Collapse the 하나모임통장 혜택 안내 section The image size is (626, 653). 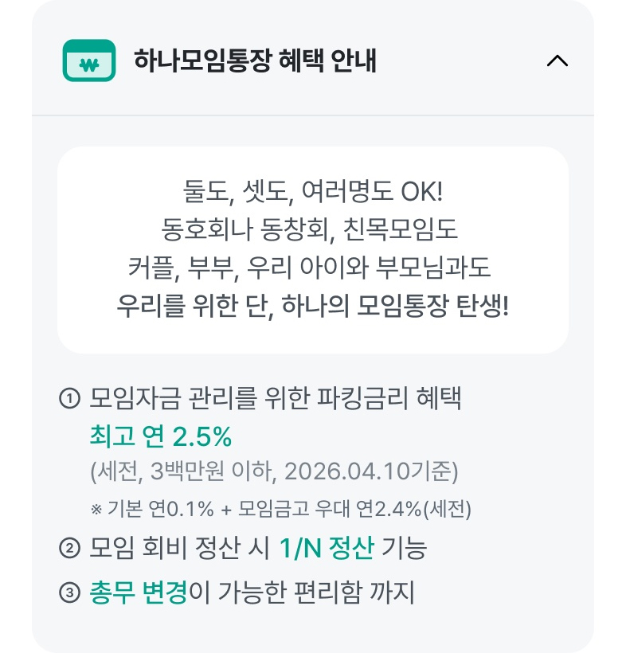(558, 61)
